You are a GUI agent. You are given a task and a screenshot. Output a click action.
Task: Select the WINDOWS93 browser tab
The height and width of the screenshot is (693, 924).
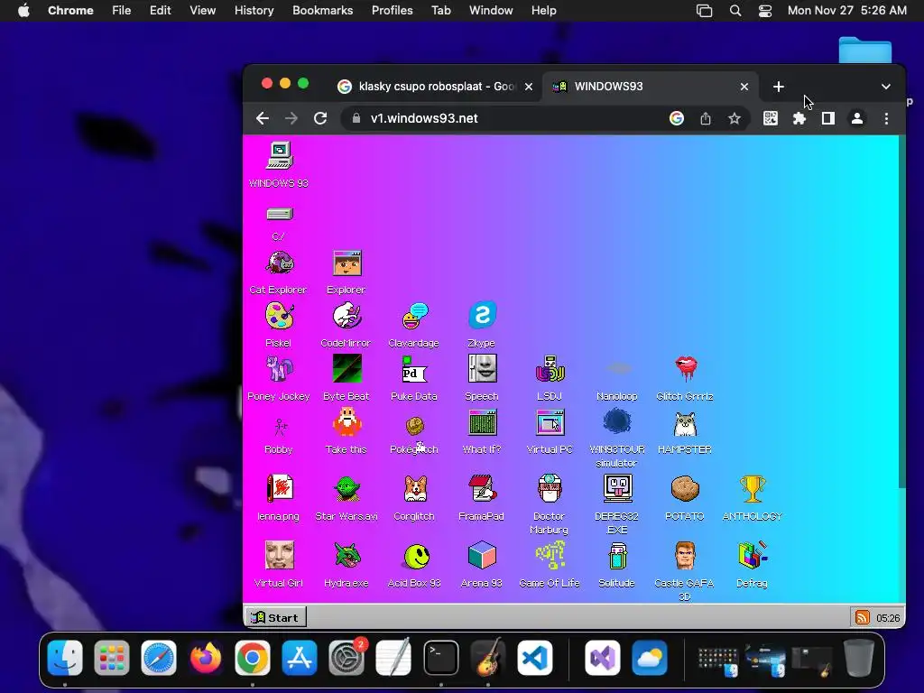(x=650, y=87)
